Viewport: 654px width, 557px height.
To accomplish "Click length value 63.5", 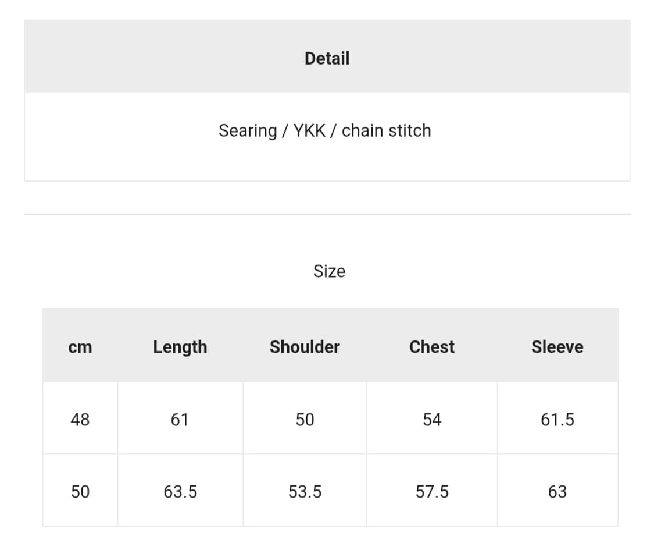I will [x=180, y=492].
